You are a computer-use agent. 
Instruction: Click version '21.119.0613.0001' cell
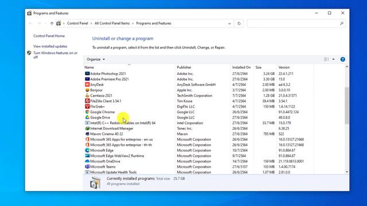pyautogui.click(x=291, y=161)
